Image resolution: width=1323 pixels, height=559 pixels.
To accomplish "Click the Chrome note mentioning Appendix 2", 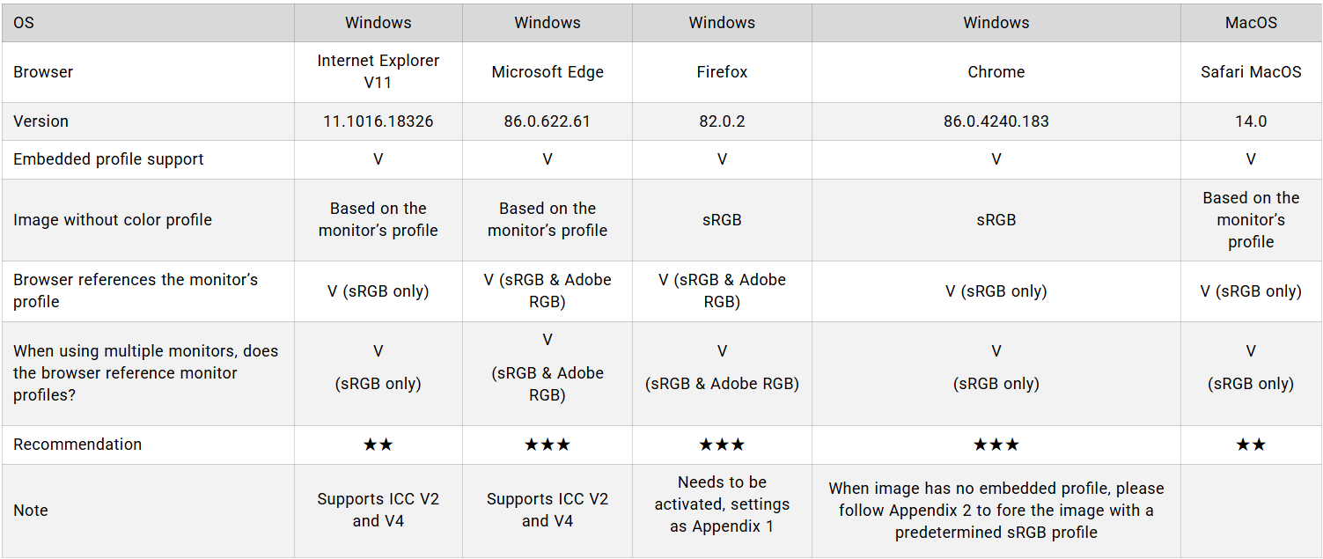I will pos(996,511).
